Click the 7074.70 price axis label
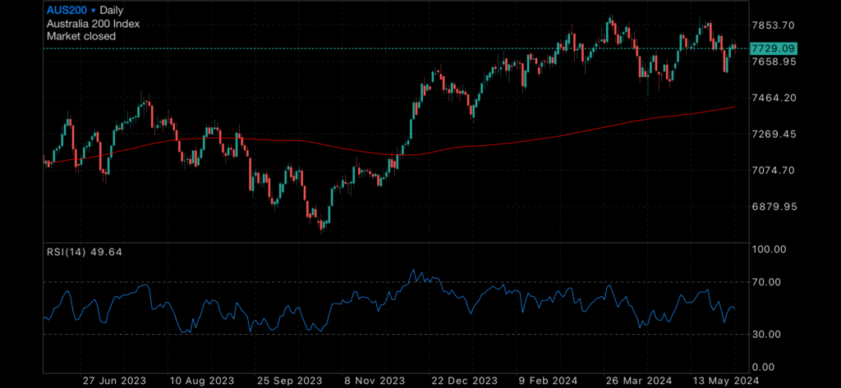Screen dimensions: 841x388 774,171
